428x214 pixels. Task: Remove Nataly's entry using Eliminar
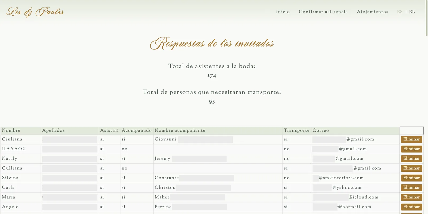click(x=411, y=159)
